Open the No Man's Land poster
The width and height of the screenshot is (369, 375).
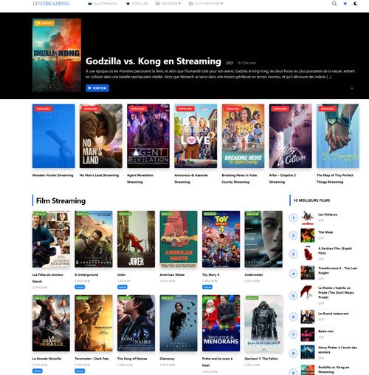click(x=101, y=136)
